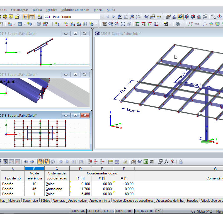This screenshot has height=214, width=223.
Task: Toggle grid snap hand icon
Action: [168, 17]
